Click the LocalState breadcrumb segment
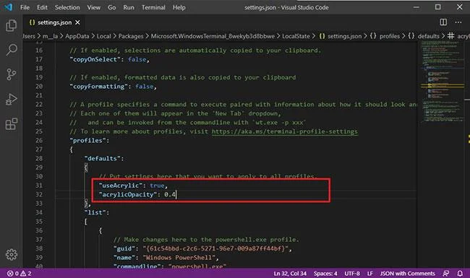The width and height of the screenshot is (470, 278). [296, 36]
